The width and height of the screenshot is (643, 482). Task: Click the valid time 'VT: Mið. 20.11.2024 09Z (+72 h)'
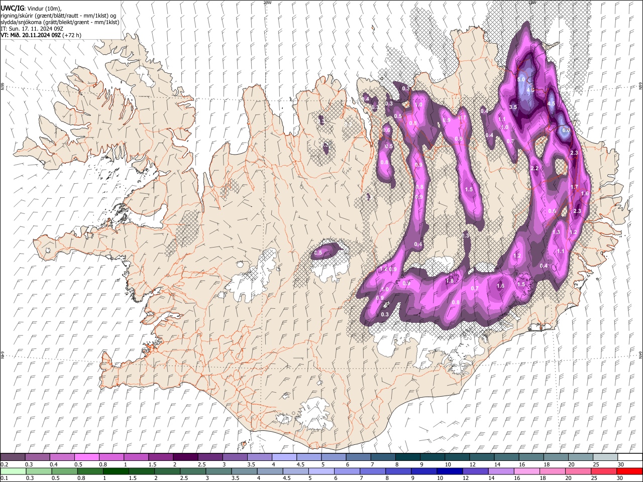pyautogui.click(x=41, y=35)
